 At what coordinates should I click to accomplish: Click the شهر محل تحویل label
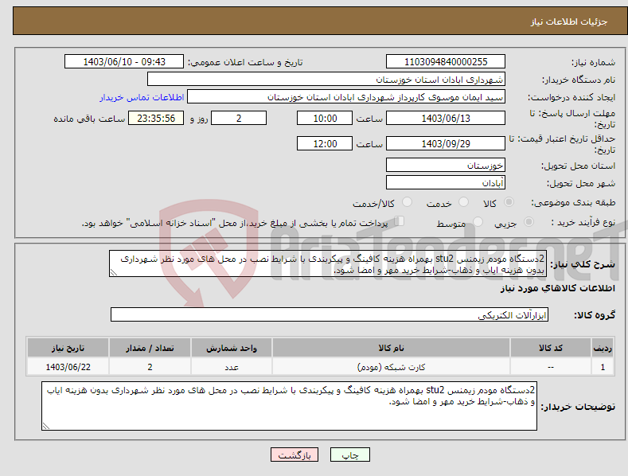coord(581,183)
